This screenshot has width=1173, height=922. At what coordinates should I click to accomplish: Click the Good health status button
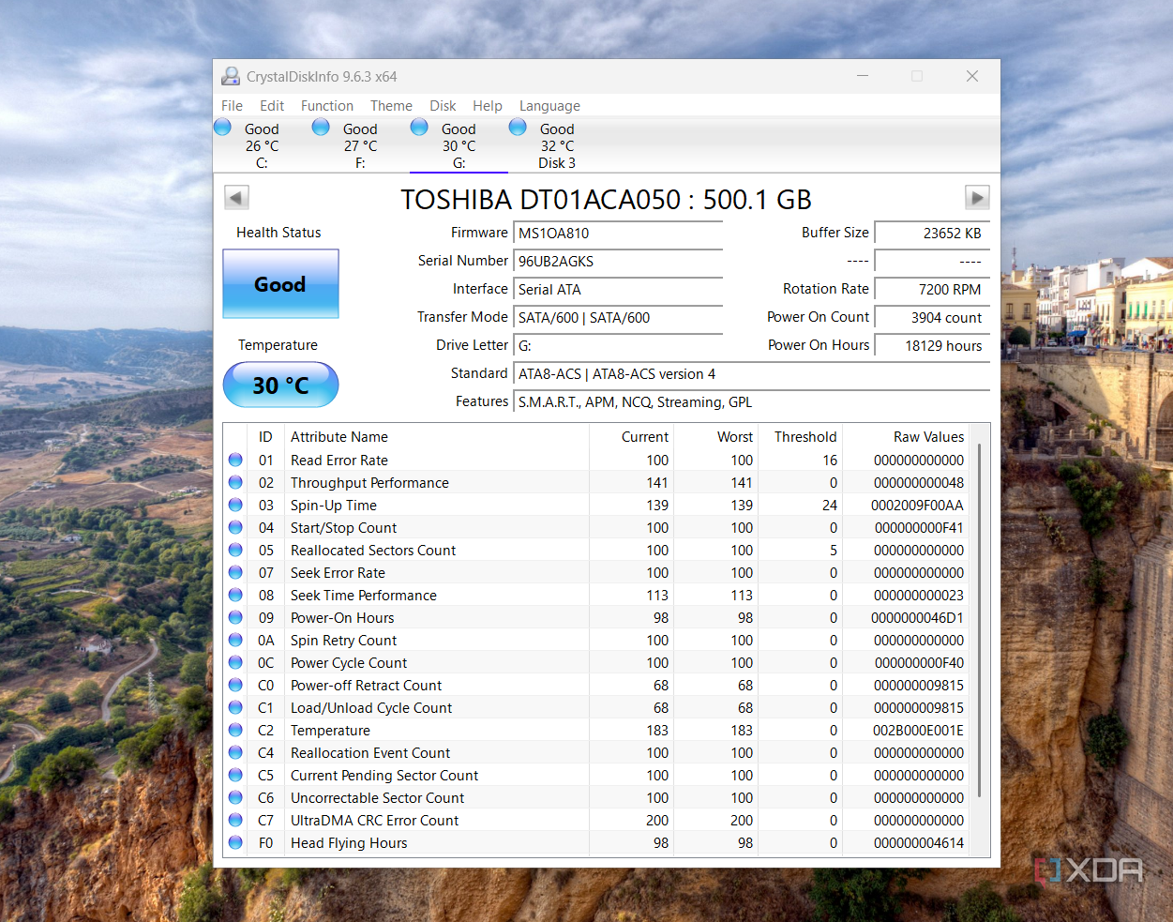(x=280, y=283)
